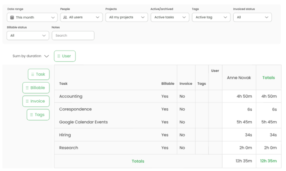Click the drag handle icon on Billable chip
This screenshot has height=171, width=286.
pos(27,88)
